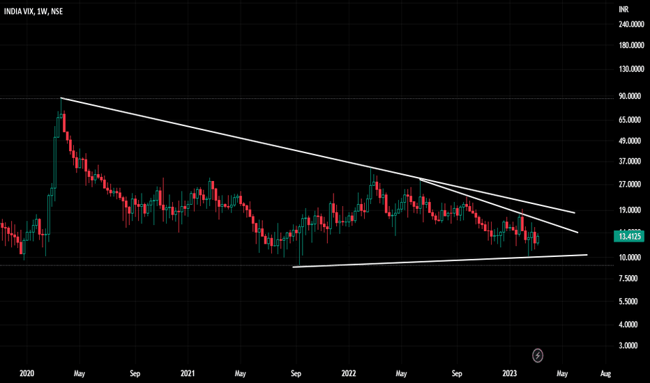Click the 180.0000 price axis label
The width and height of the screenshot is (650, 383).
point(631,45)
